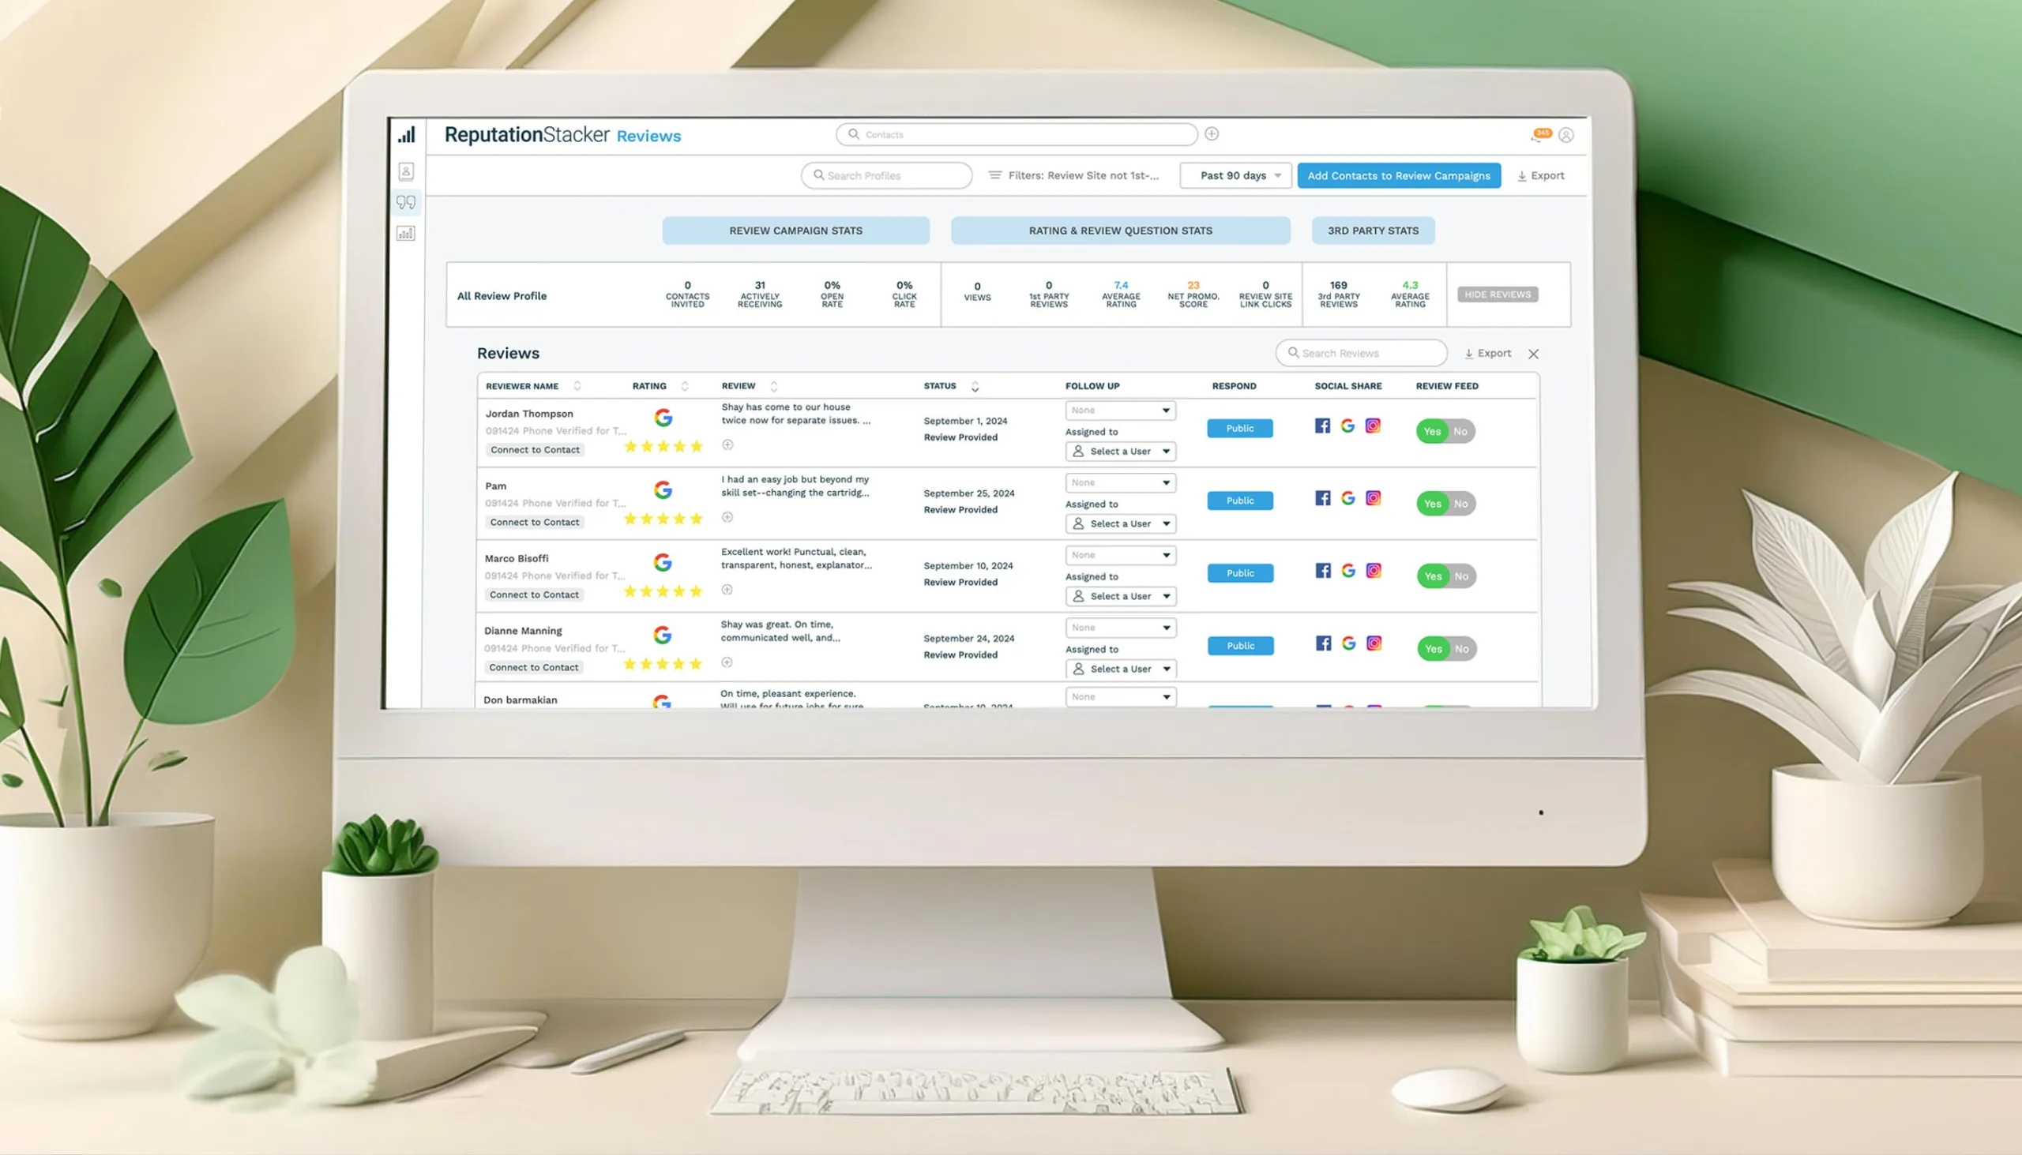This screenshot has width=2022, height=1155.
Task: Toggle the Review Feed 'No' button for Marco Bisoffi
Action: (1462, 576)
